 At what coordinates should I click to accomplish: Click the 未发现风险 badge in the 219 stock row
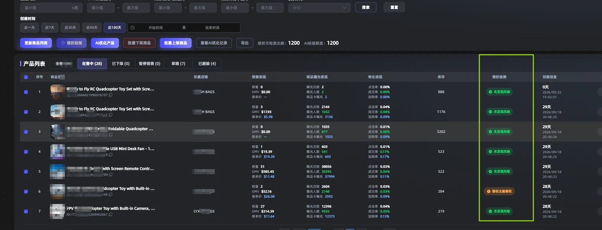click(499, 211)
